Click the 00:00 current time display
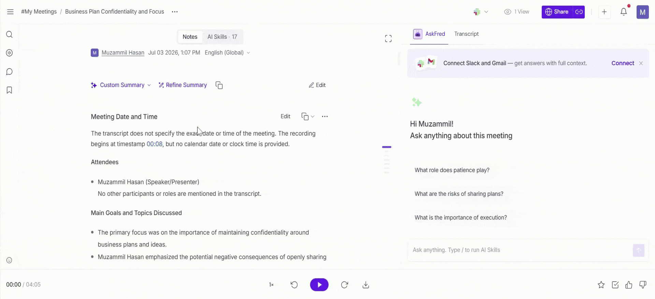Viewport: 655px width, 299px height. (x=14, y=285)
